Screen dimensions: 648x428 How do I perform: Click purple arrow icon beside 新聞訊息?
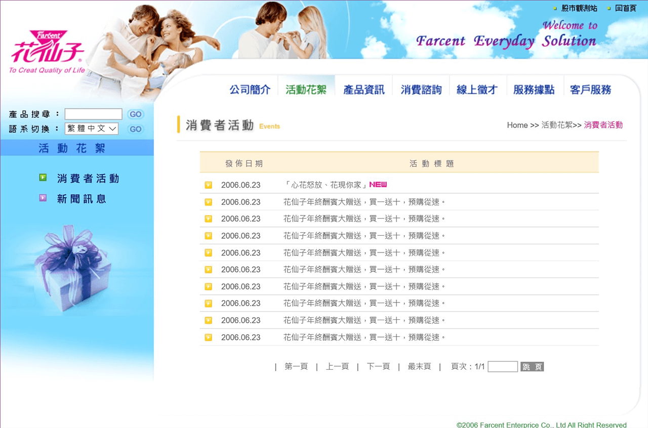pyautogui.click(x=43, y=198)
